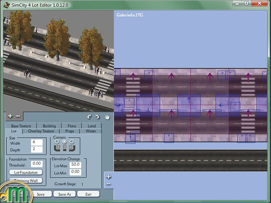Click the lot name Galerie6x2TG

click(x=130, y=15)
